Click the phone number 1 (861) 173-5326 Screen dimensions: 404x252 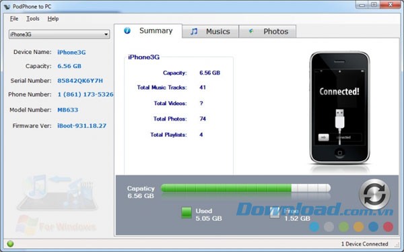pos(86,94)
